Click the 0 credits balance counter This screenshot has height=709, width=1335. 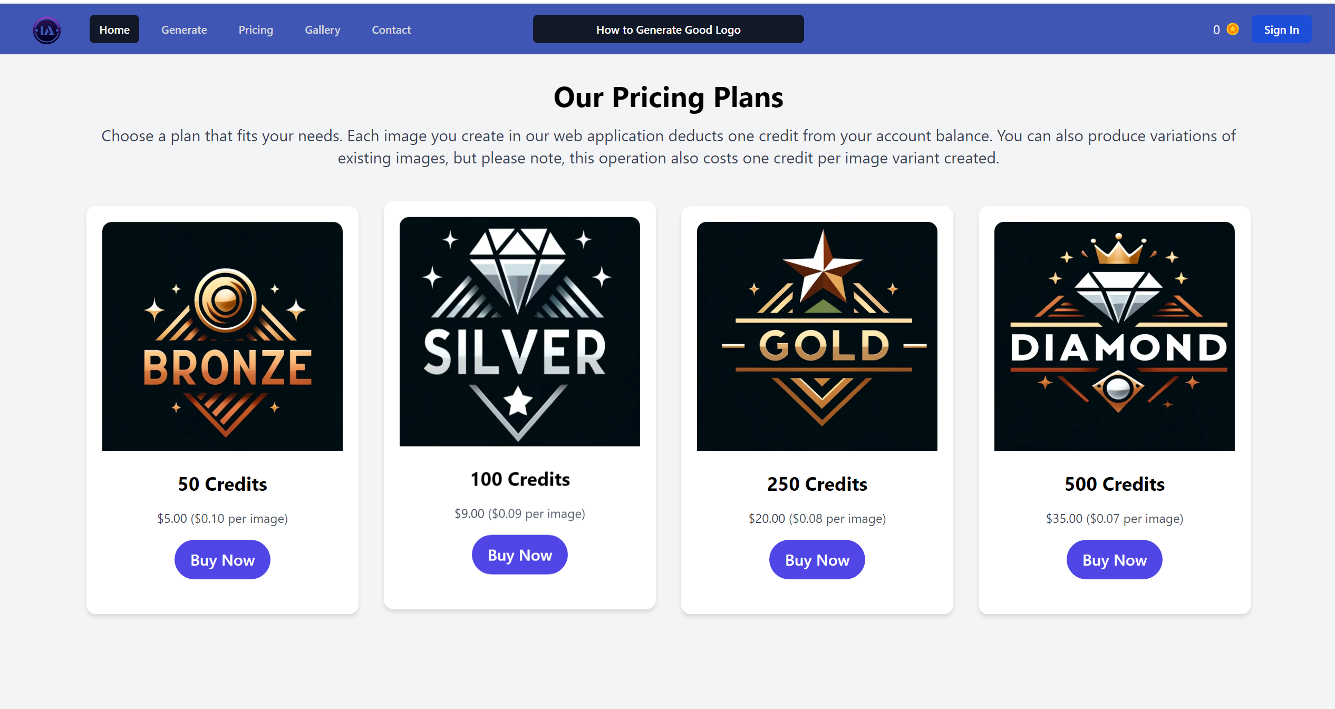click(x=1216, y=30)
